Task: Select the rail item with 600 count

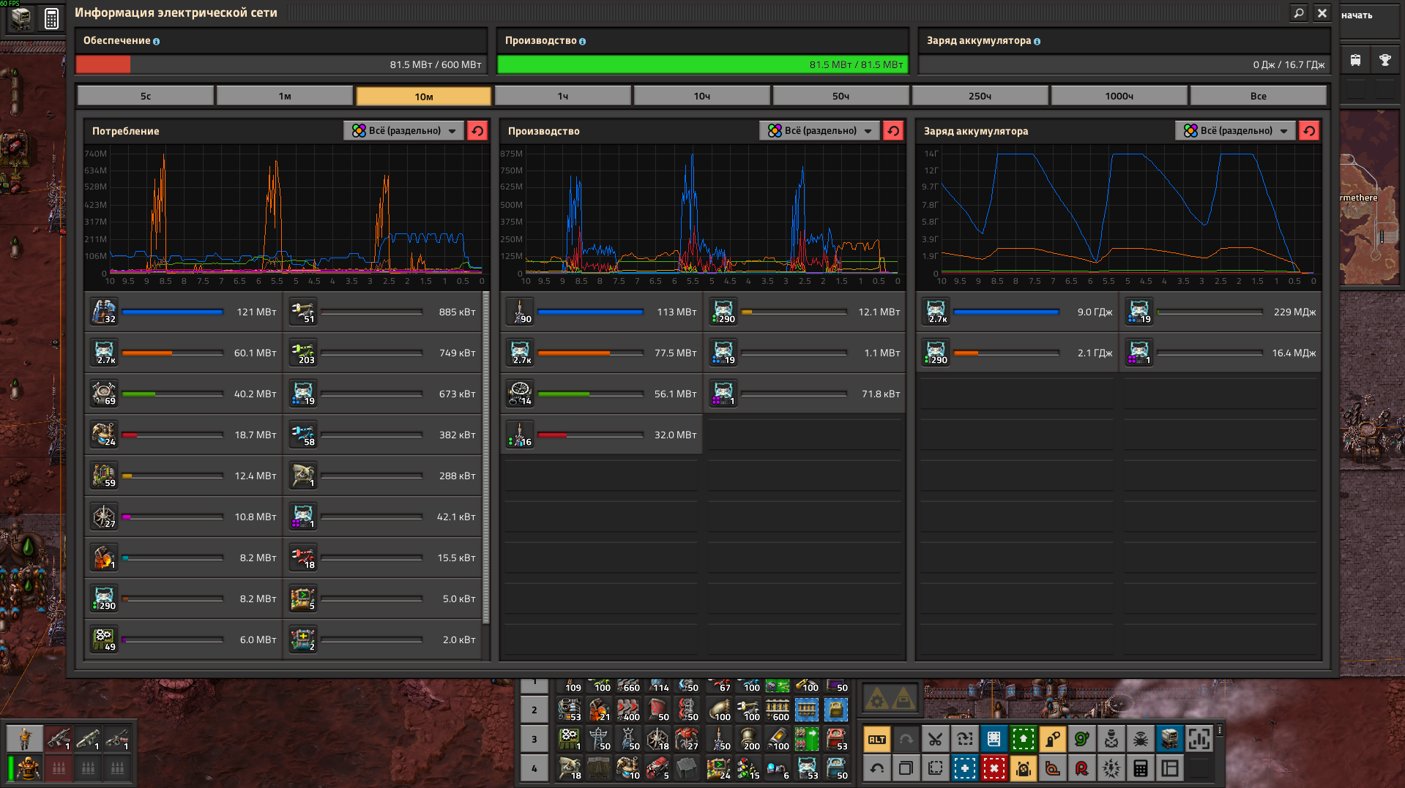Action: tap(778, 709)
